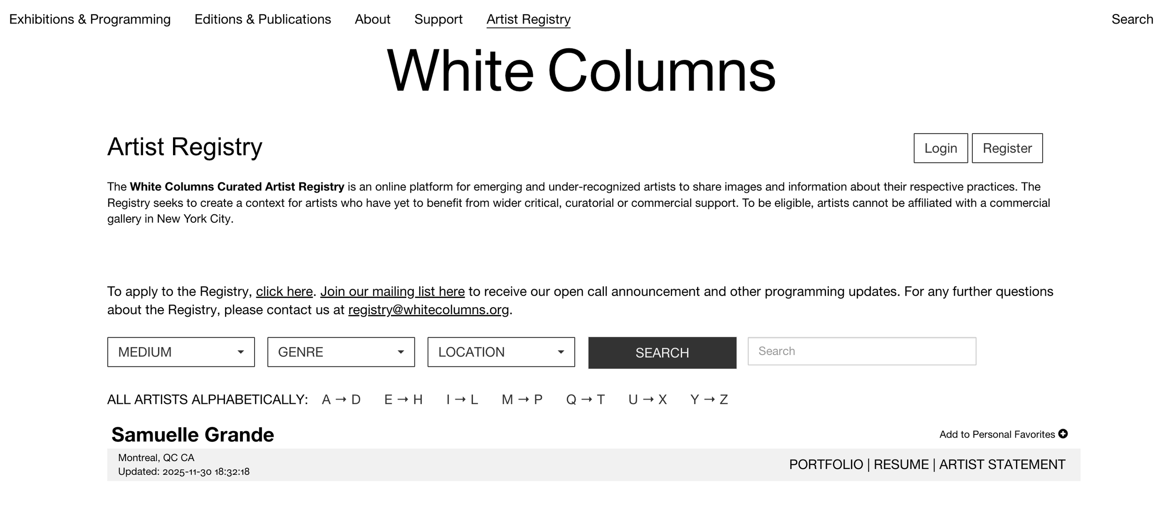Go to Editions & Publications
Screen dimensions: 1172x516
(x=263, y=19)
